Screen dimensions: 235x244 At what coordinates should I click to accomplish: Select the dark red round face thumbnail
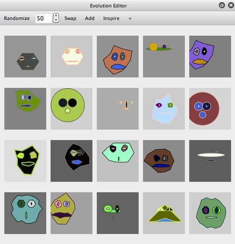[210, 109]
